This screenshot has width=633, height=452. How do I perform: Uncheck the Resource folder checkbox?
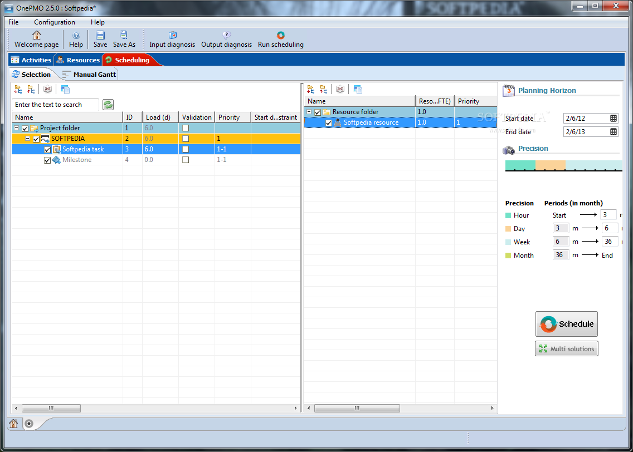point(318,112)
